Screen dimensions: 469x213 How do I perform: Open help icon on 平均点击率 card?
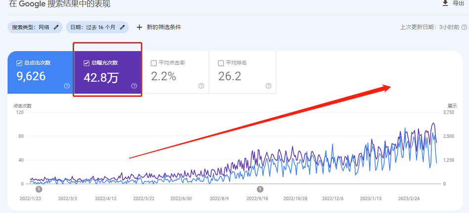201,86
